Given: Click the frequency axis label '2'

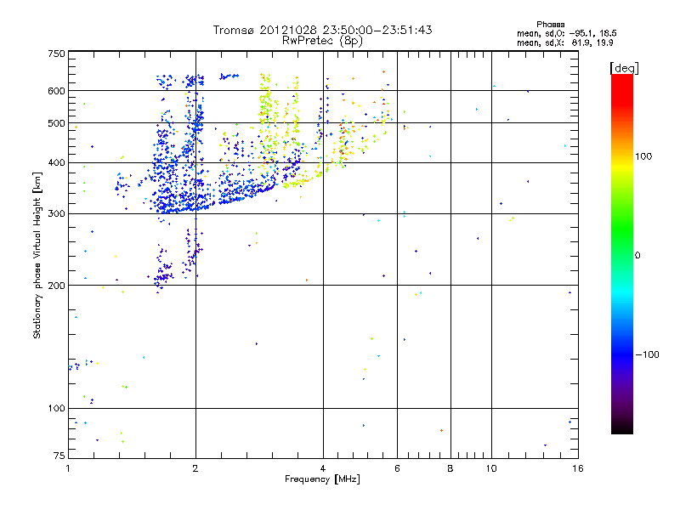Looking at the screenshot, I should click(195, 468).
